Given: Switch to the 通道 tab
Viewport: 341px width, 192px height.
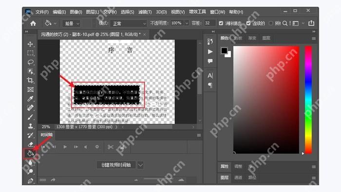Looking at the screenshot, I should [x=238, y=177].
